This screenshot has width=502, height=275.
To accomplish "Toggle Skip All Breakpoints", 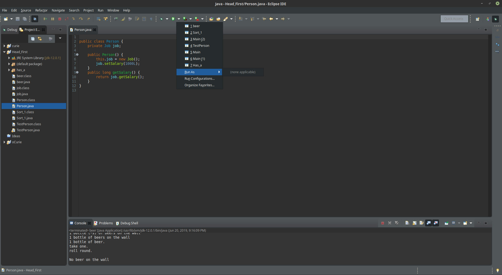I will pos(35,19).
